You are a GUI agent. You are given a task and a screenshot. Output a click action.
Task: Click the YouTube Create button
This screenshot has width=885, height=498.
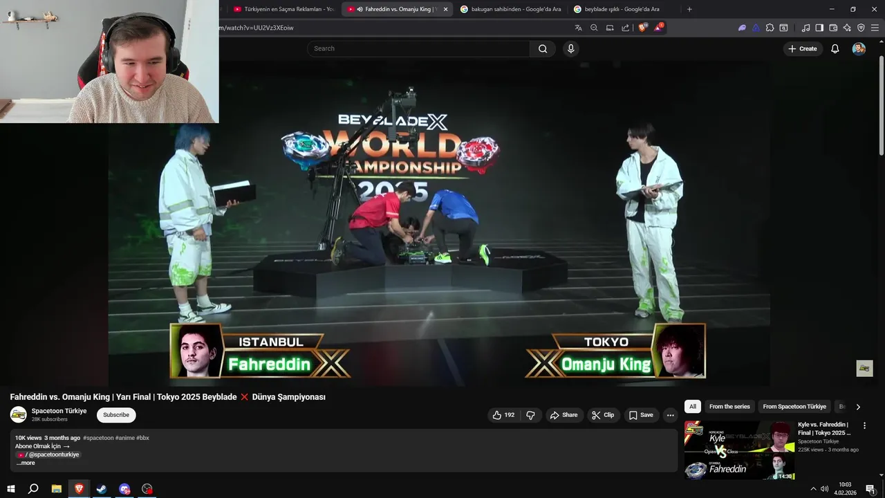(x=803, y=48)
